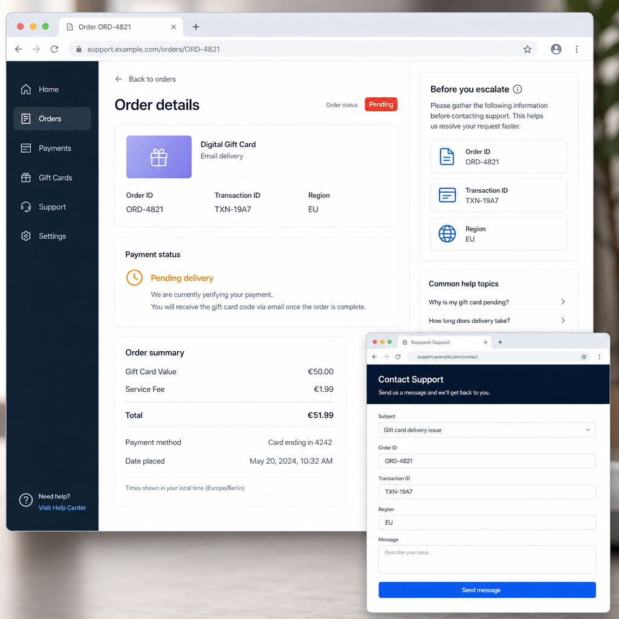This screenshot has height=619, width=619.
Task: Click the Transaction ID field in contact form
Action: tap(487, 491)
